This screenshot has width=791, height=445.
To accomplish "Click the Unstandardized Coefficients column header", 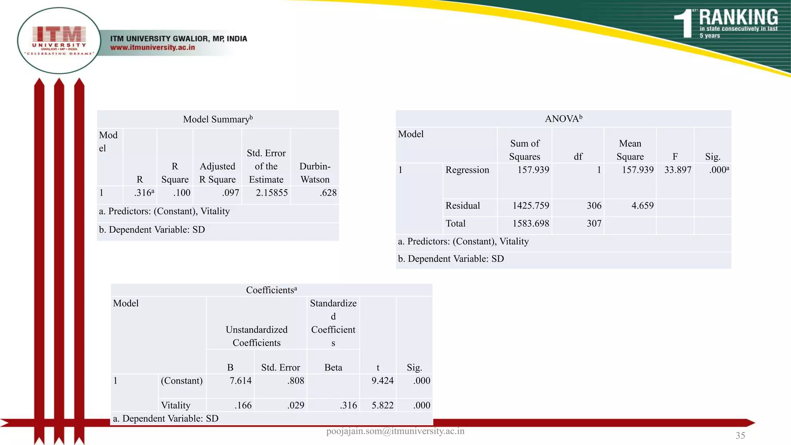I will click(x=256, y=336).
